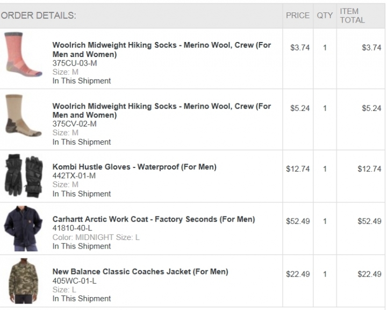Click the $3.74 value in the ITEM TOTAL column
The width and height of the screenshot is (387, 310).
click(x=371, y=47)
